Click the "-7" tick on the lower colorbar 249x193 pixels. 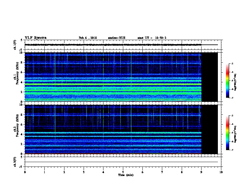(x=232, y=150)
